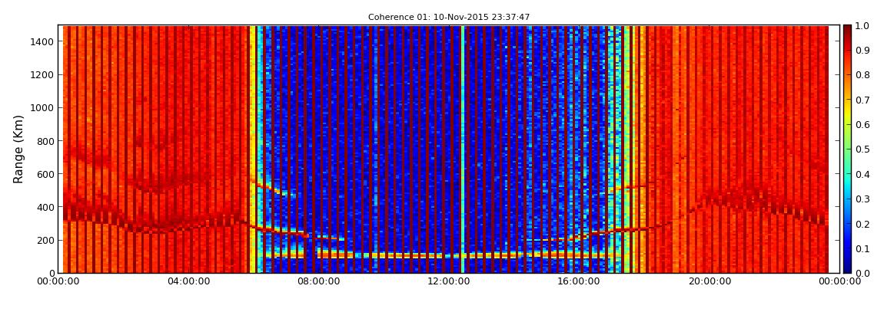Click the y-axis tick label '1200'
The height and width of the screenshot is (312, 884).
(42, 74)
